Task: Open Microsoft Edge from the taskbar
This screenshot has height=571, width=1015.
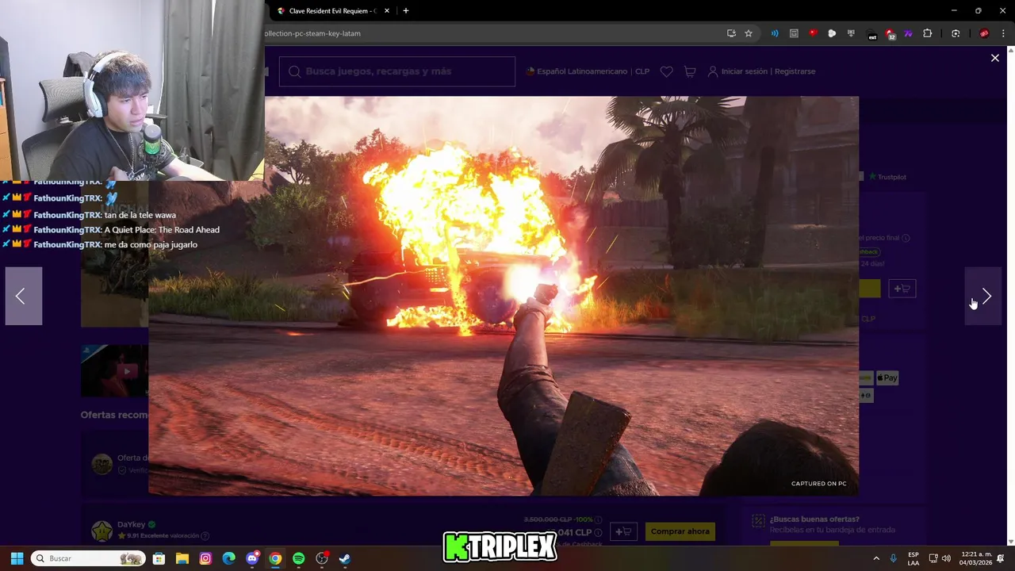Action: [228, 558]
